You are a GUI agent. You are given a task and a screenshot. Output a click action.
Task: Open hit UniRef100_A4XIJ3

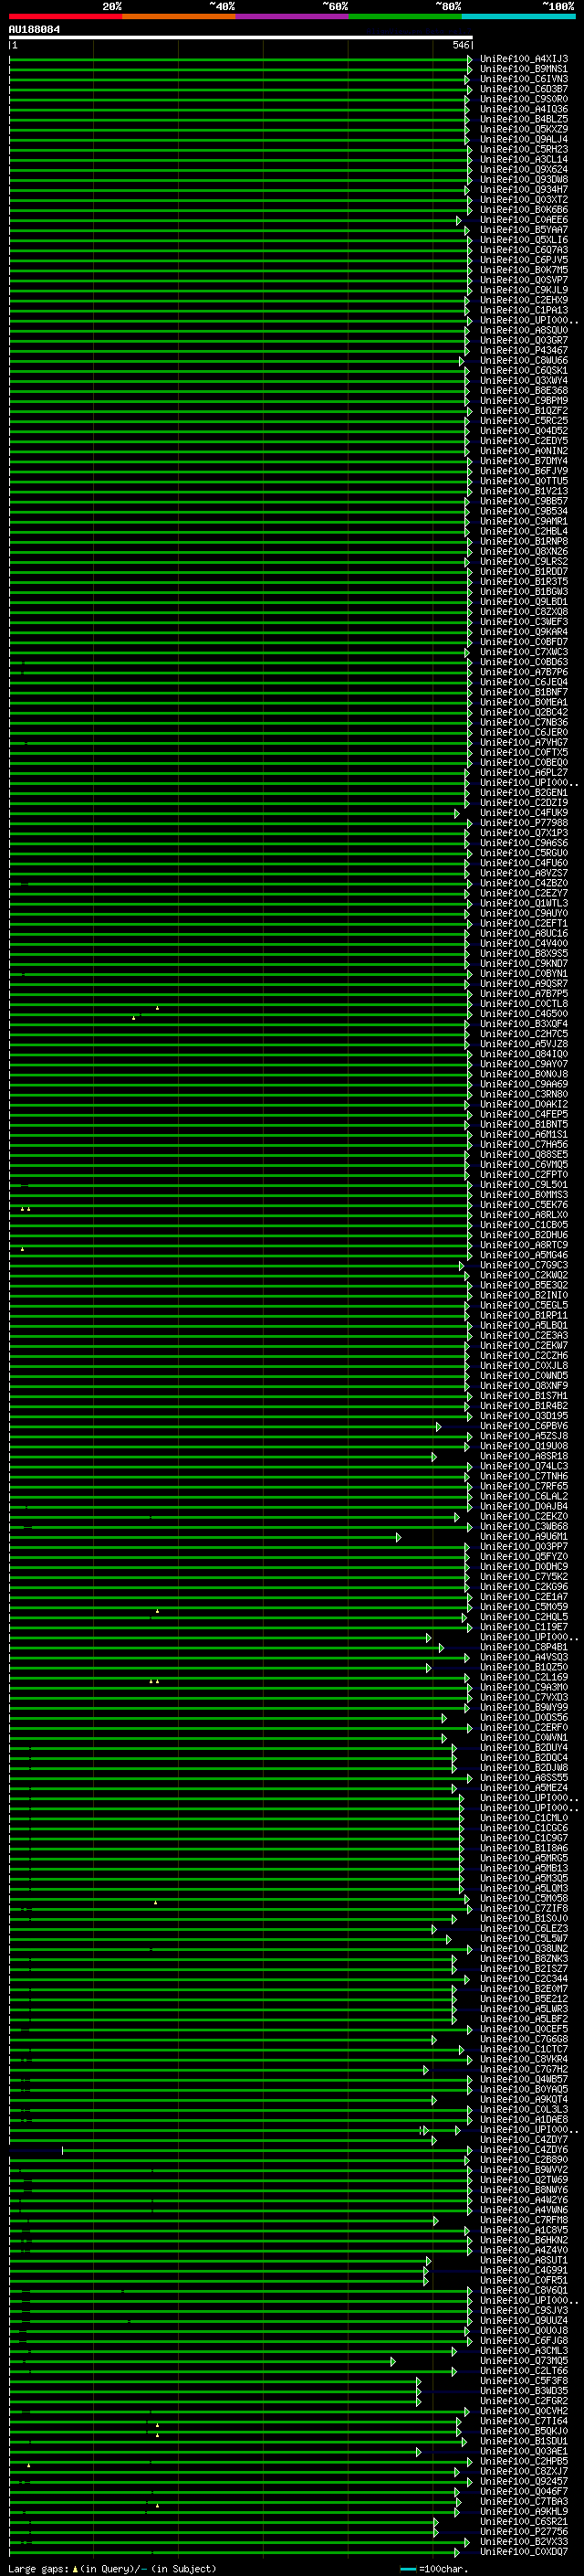click(524, 59)
